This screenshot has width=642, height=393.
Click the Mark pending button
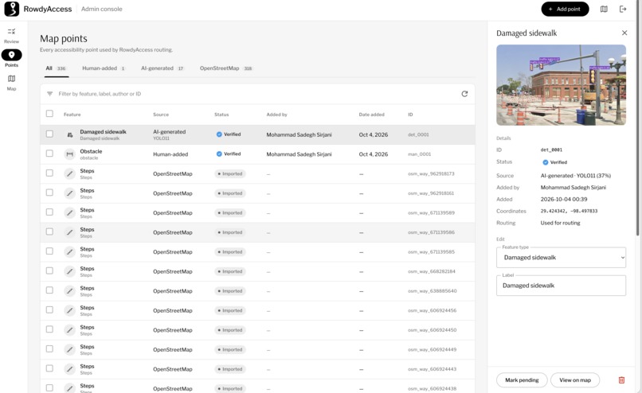[522, 380]
